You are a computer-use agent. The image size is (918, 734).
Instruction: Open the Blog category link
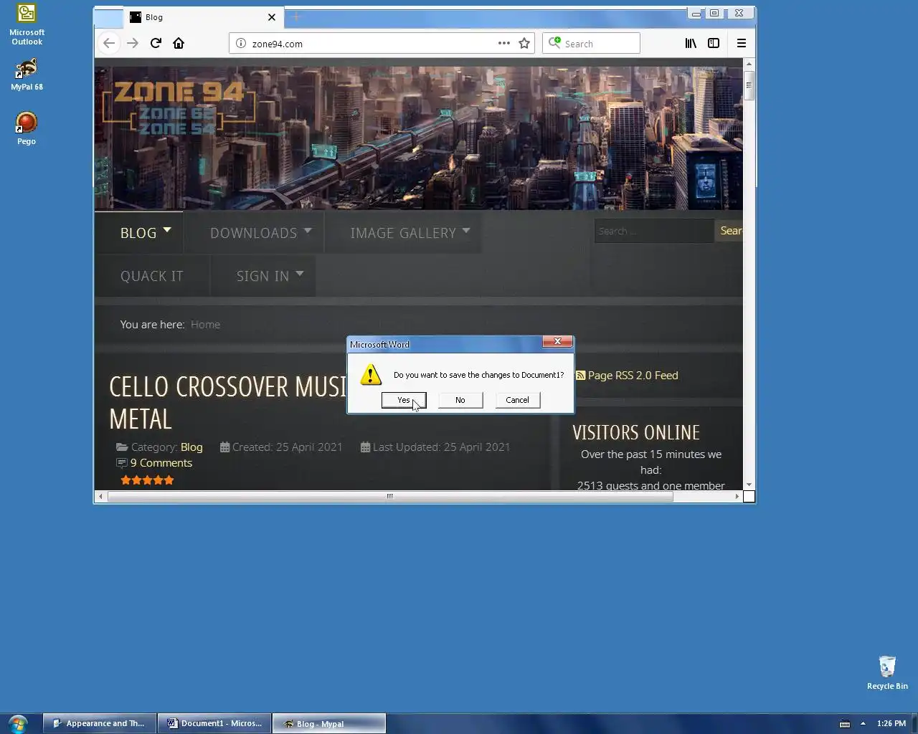click(x=191, y=447)
